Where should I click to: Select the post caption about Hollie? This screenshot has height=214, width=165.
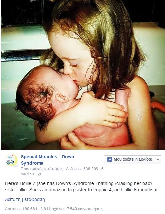click(x=81, y=187)
